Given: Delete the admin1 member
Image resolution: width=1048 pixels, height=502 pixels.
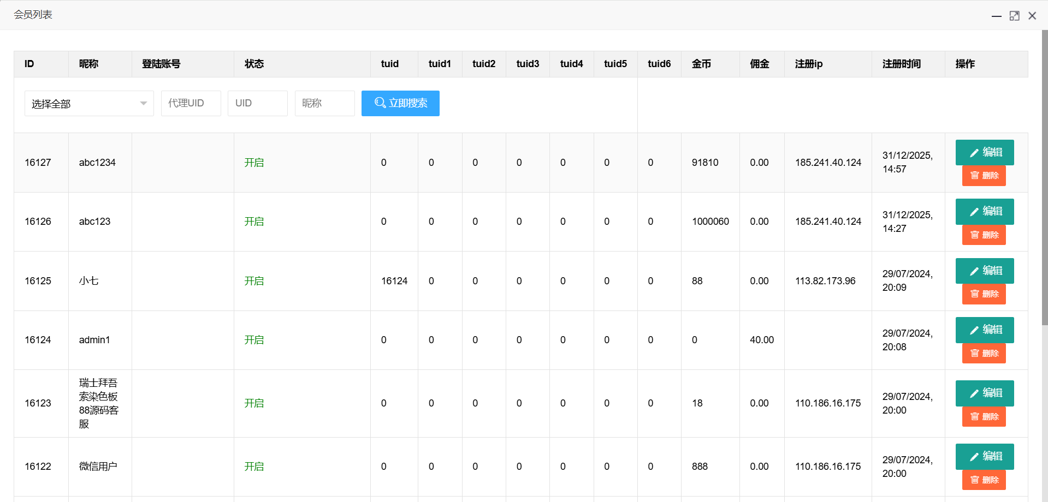Looking at the screenshot, I should click(984, 354).
